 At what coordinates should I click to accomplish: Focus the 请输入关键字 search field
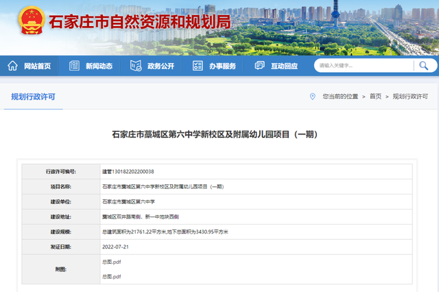coord(363,66)
